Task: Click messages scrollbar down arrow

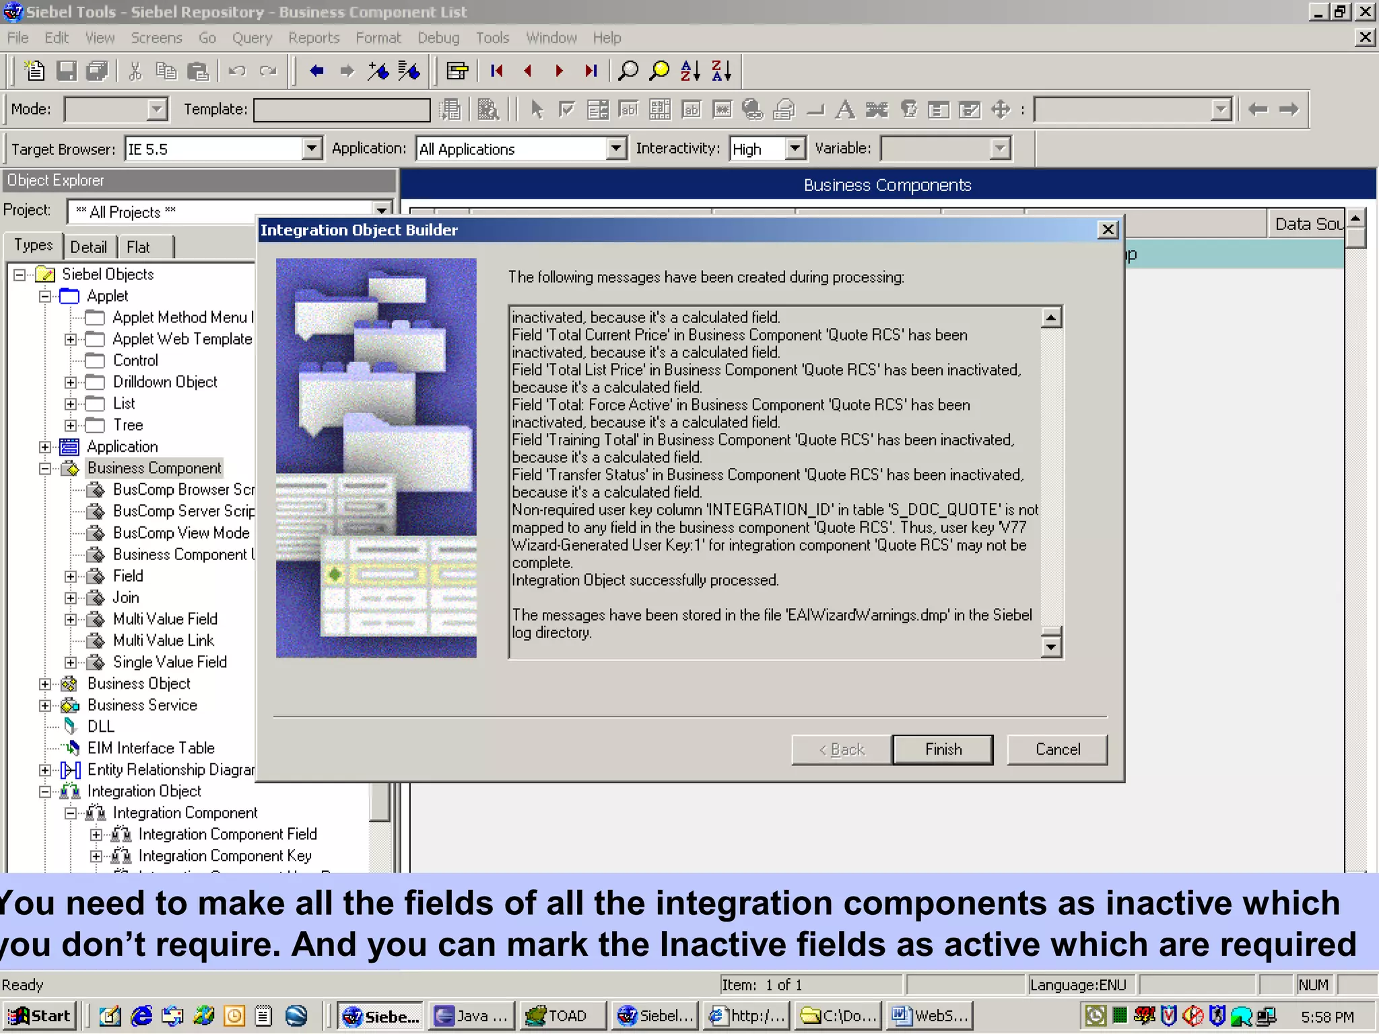Action: 1051,647
